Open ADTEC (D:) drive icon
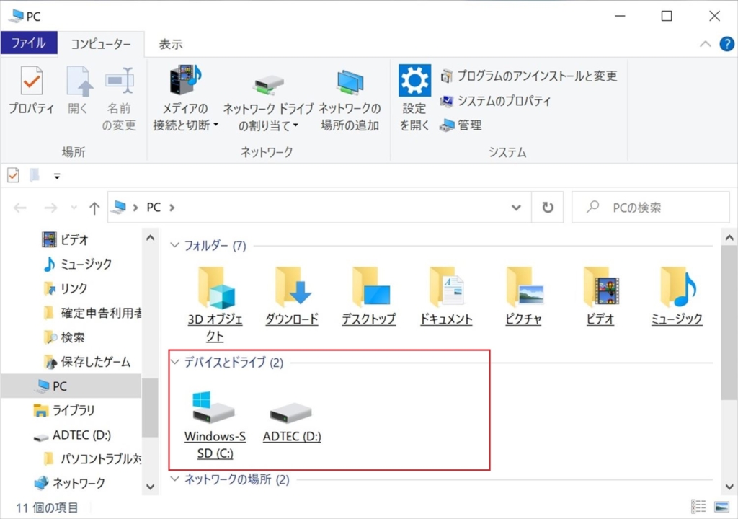Image resolution: width=738 pixels, height=519 pixels. (x=291, y=412)
